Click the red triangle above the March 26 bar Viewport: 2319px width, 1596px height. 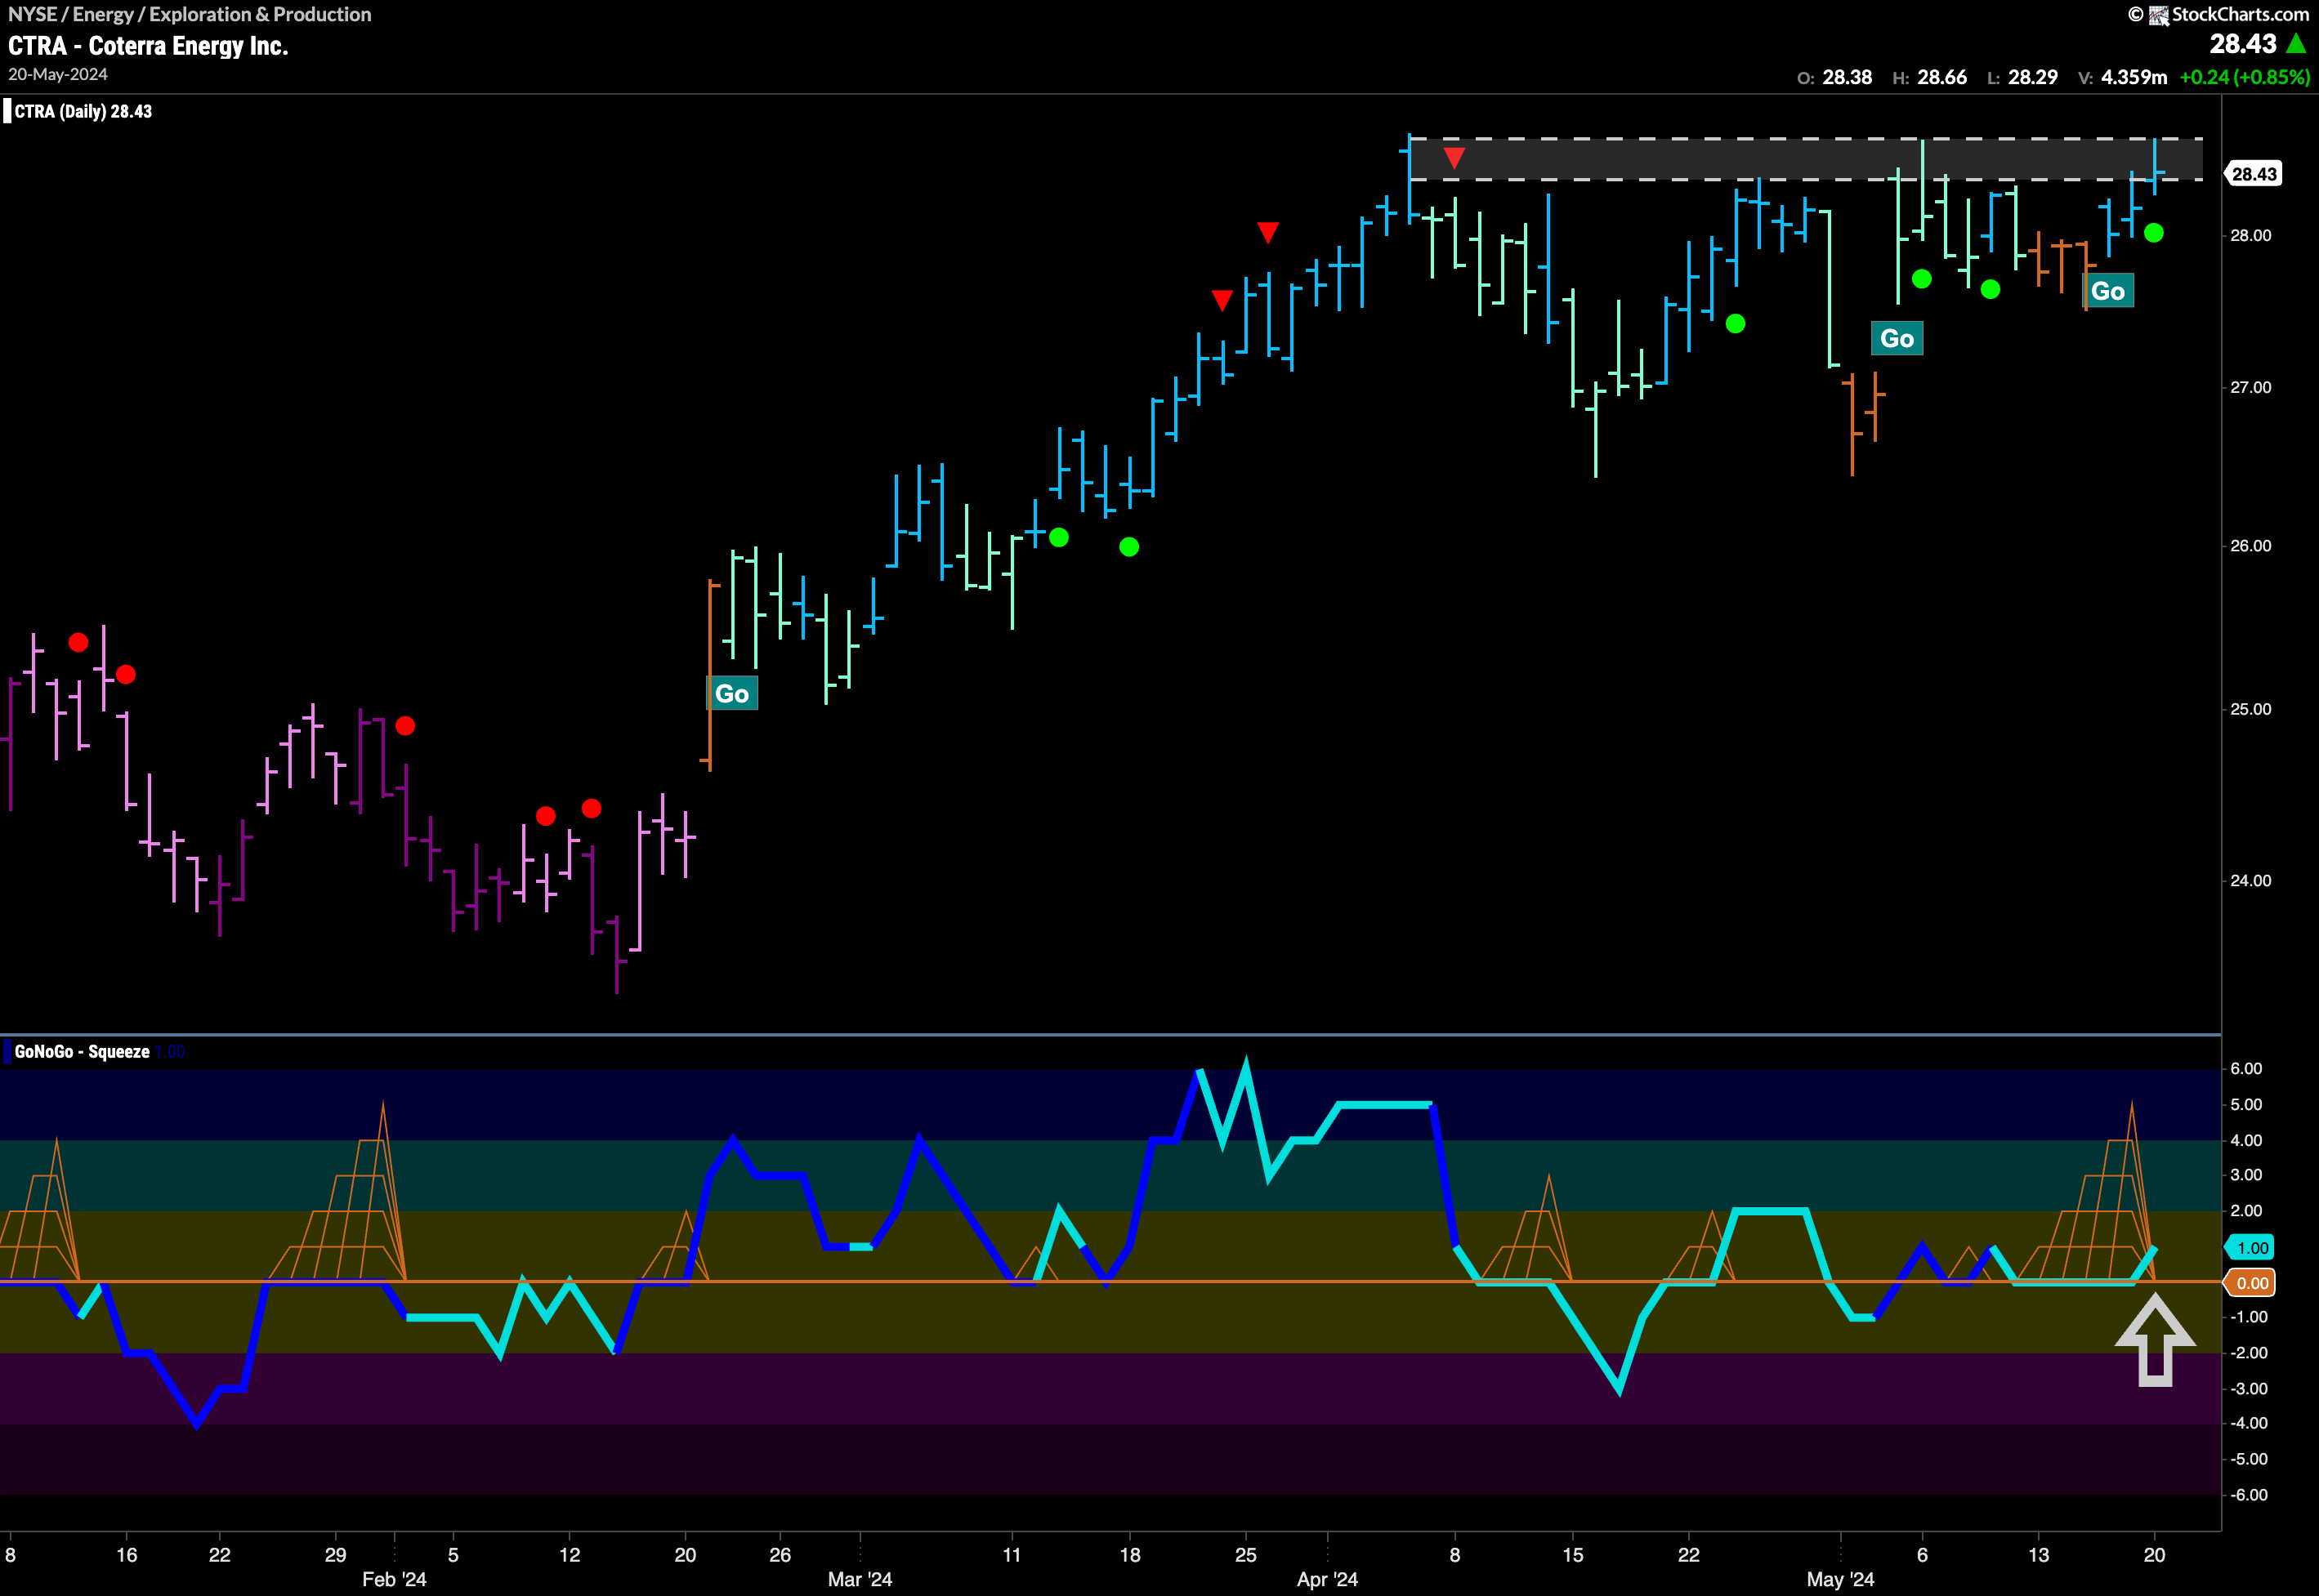pos(1267,233)
